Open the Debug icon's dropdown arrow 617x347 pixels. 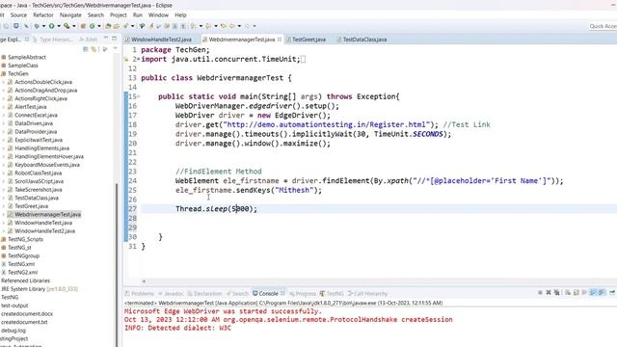pos(43,26)
